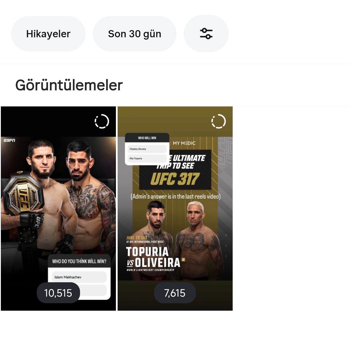Image resolution: width=350 pixels, height=358 pixels.
Task: Click the Admin's answer caption text
Action: tap(176, 196)
